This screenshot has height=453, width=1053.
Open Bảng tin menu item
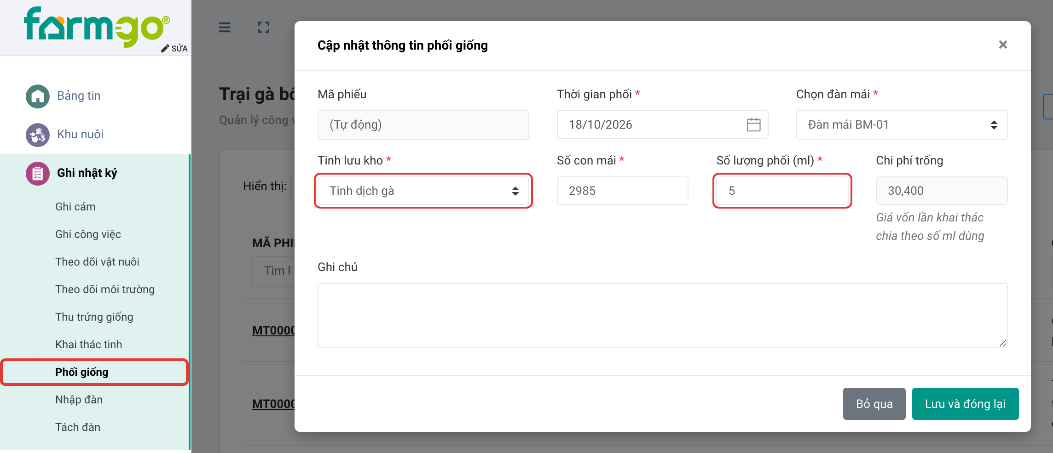(x=79, y=96)
